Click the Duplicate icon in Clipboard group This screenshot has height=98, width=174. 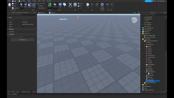coord(13,8)
